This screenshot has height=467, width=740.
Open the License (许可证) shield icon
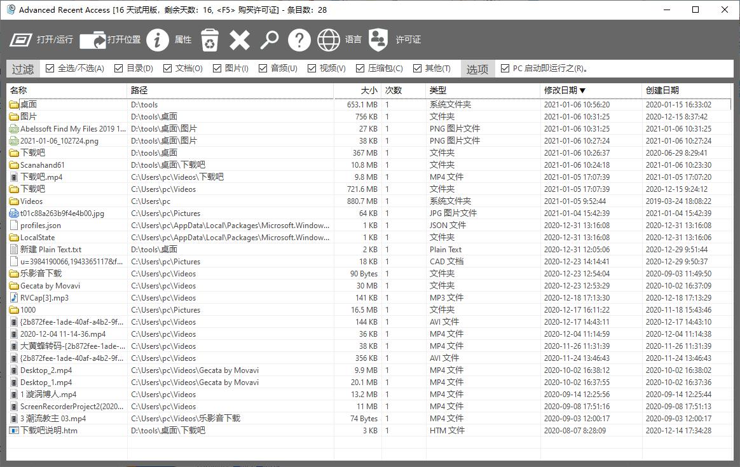(x=378, y=40)
